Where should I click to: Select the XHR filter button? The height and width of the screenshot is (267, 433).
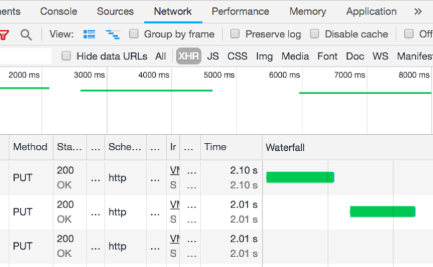pyautogui.click(x=189, y=56)
